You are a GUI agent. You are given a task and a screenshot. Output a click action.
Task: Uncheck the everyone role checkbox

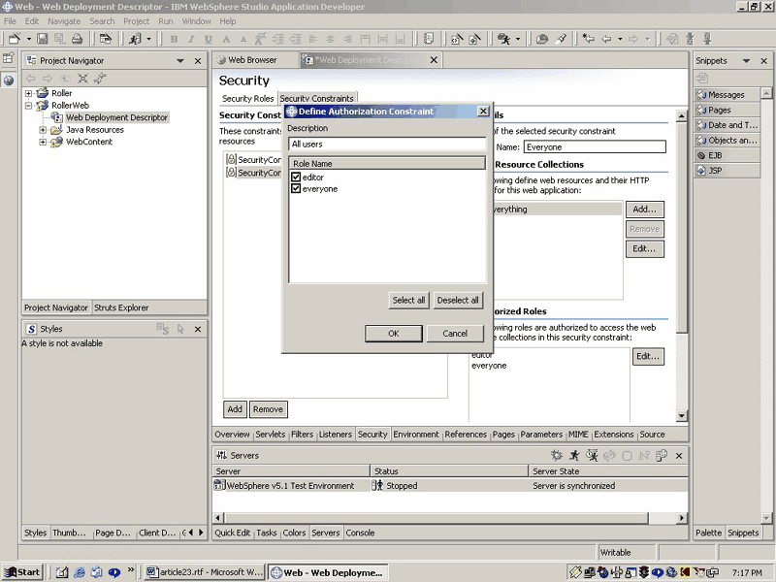coord(296,188)
